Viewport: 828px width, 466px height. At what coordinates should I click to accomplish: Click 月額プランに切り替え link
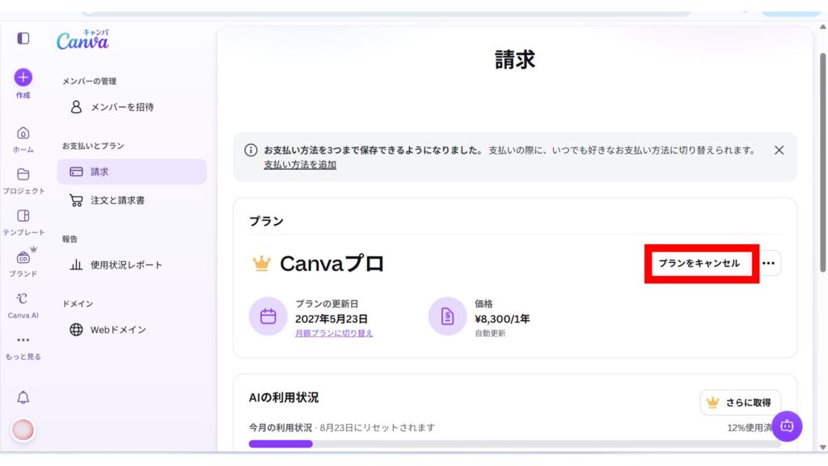pyautogui.click(x=334, y=333)
